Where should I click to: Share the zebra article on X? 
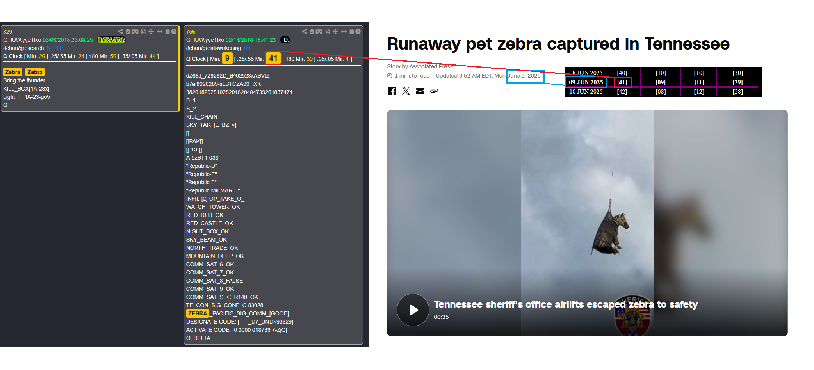pos(406,91)
